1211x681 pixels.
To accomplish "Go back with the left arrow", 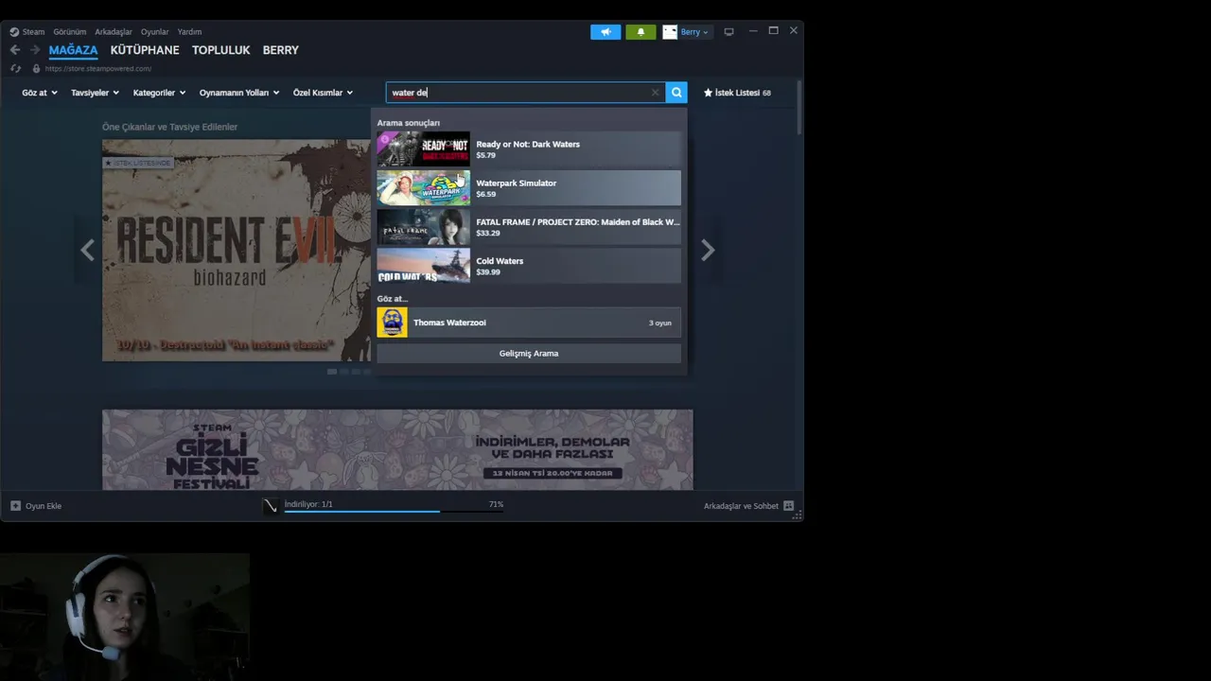I will pos(15,50).
